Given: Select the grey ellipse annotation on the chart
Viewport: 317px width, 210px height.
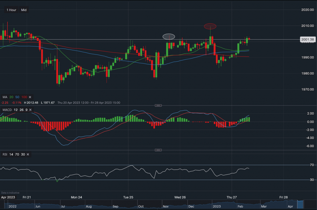Looking at the screenshot, I should tap(169, 36).
